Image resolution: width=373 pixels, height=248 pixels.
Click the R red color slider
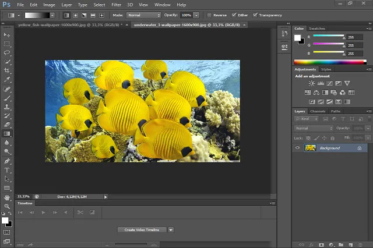click(329, 36)
